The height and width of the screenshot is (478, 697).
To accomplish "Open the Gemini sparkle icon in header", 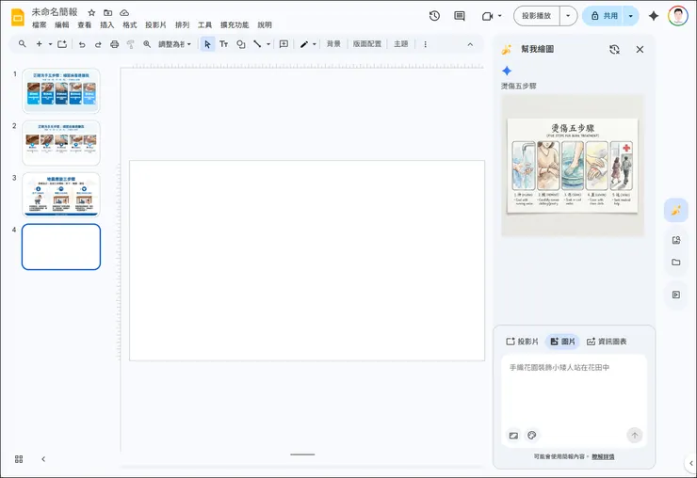I will pos(654,16).
